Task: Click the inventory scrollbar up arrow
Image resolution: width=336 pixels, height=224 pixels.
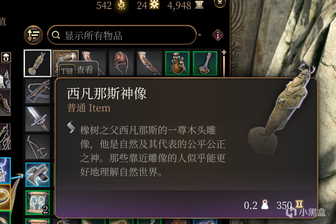Action: tap(224, 52)
